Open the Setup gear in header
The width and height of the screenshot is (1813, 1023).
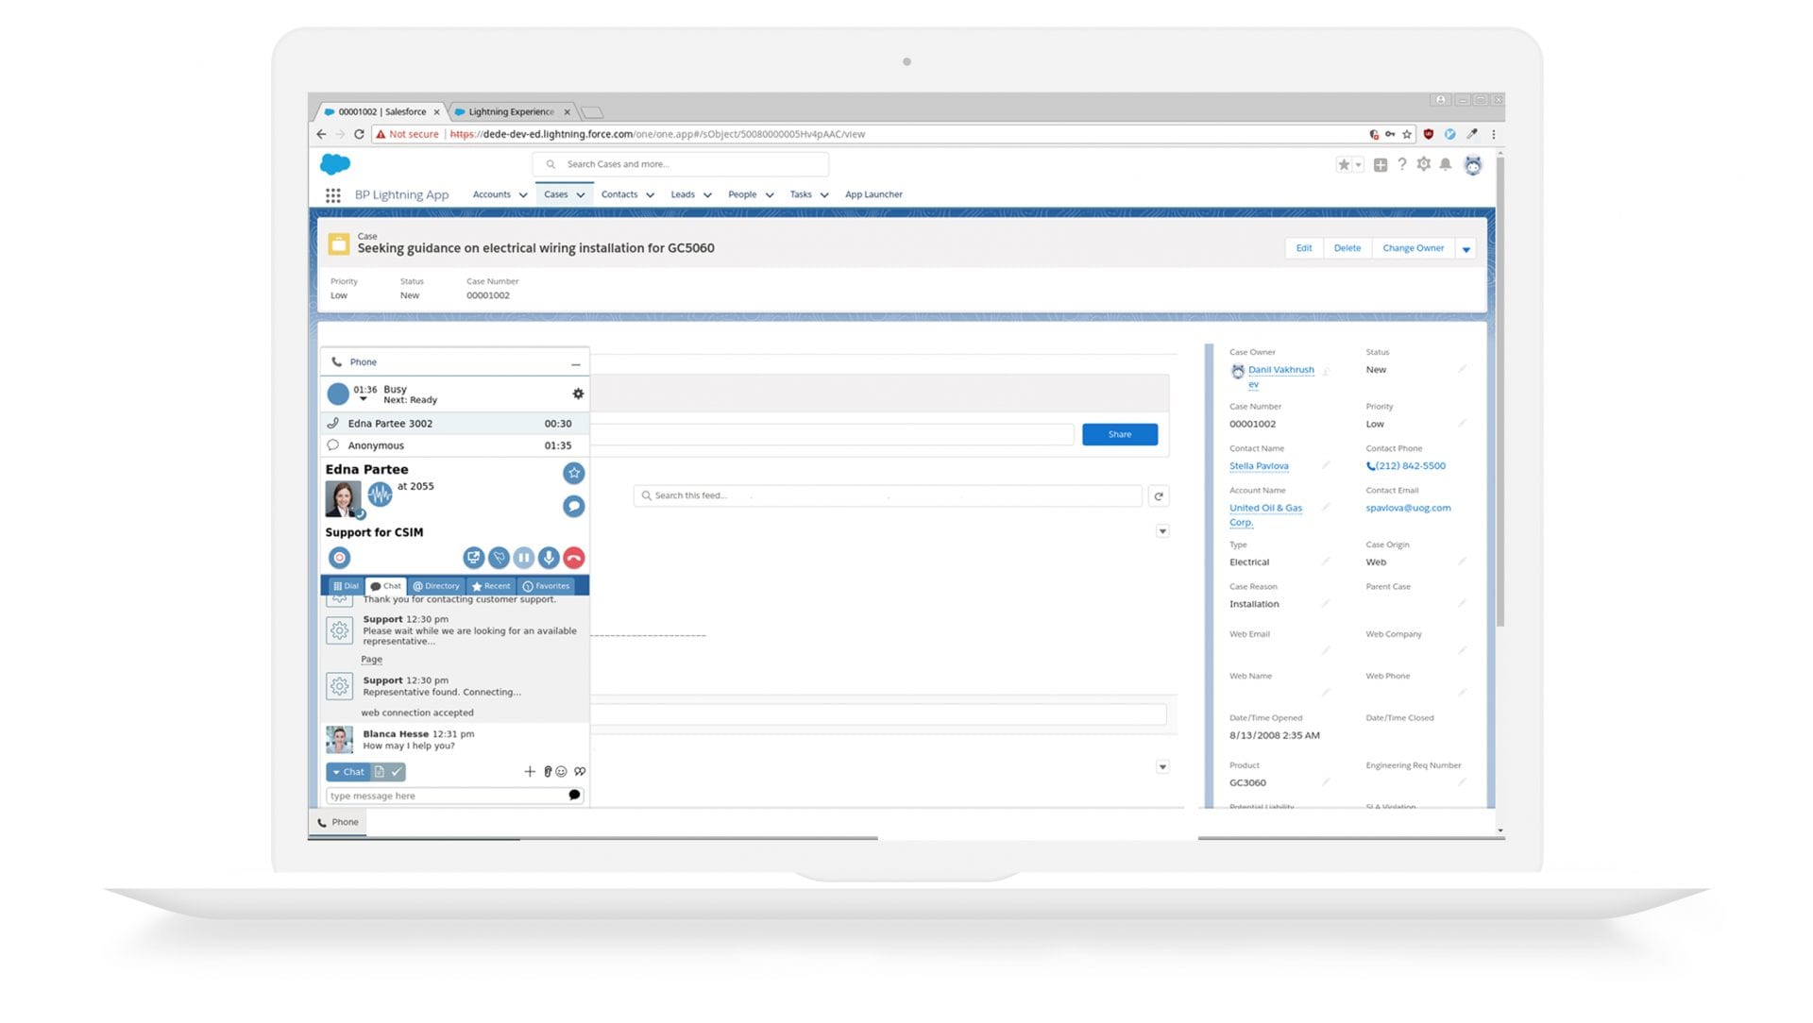pos(1424,164)
